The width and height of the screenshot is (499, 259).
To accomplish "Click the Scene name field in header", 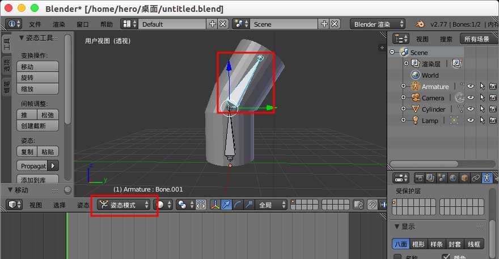I will click(x=284, y=24).
